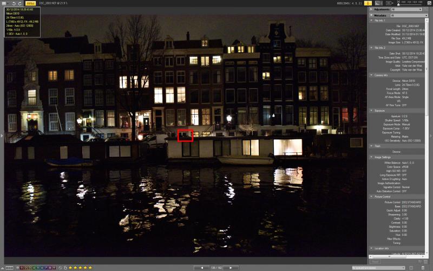433x271 pixels.
Task: Apply label 0 to the image
Action: point(17,268)
